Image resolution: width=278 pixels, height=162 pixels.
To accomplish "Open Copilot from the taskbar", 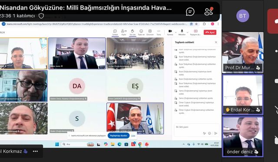I will (x=106, y=144).
